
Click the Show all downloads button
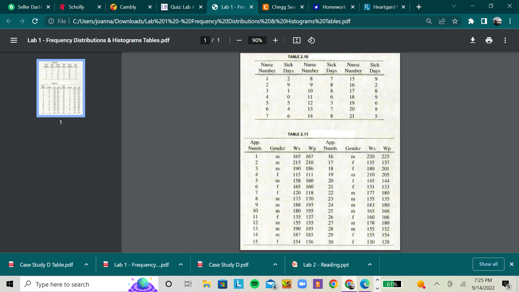pos(488,264)
